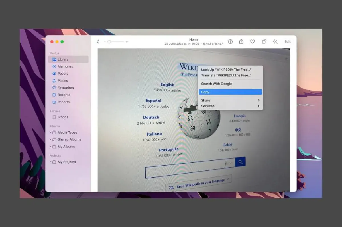Click the Info icon in toolbar
Viewport: 342px width, 227px height.
click(x=230, y=42)
